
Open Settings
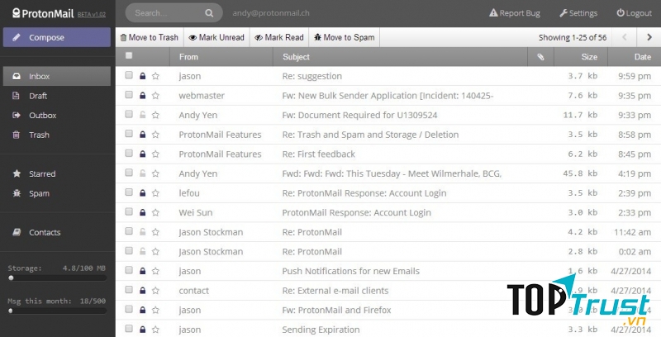(578, 13)
